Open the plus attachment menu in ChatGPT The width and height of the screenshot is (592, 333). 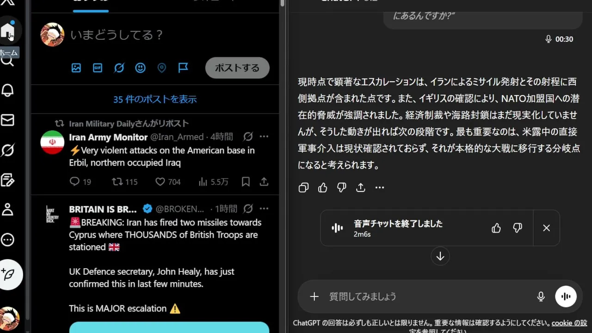click(x=314, y=296)
